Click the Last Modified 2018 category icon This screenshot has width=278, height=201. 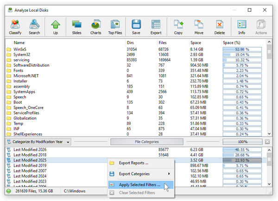9,155
